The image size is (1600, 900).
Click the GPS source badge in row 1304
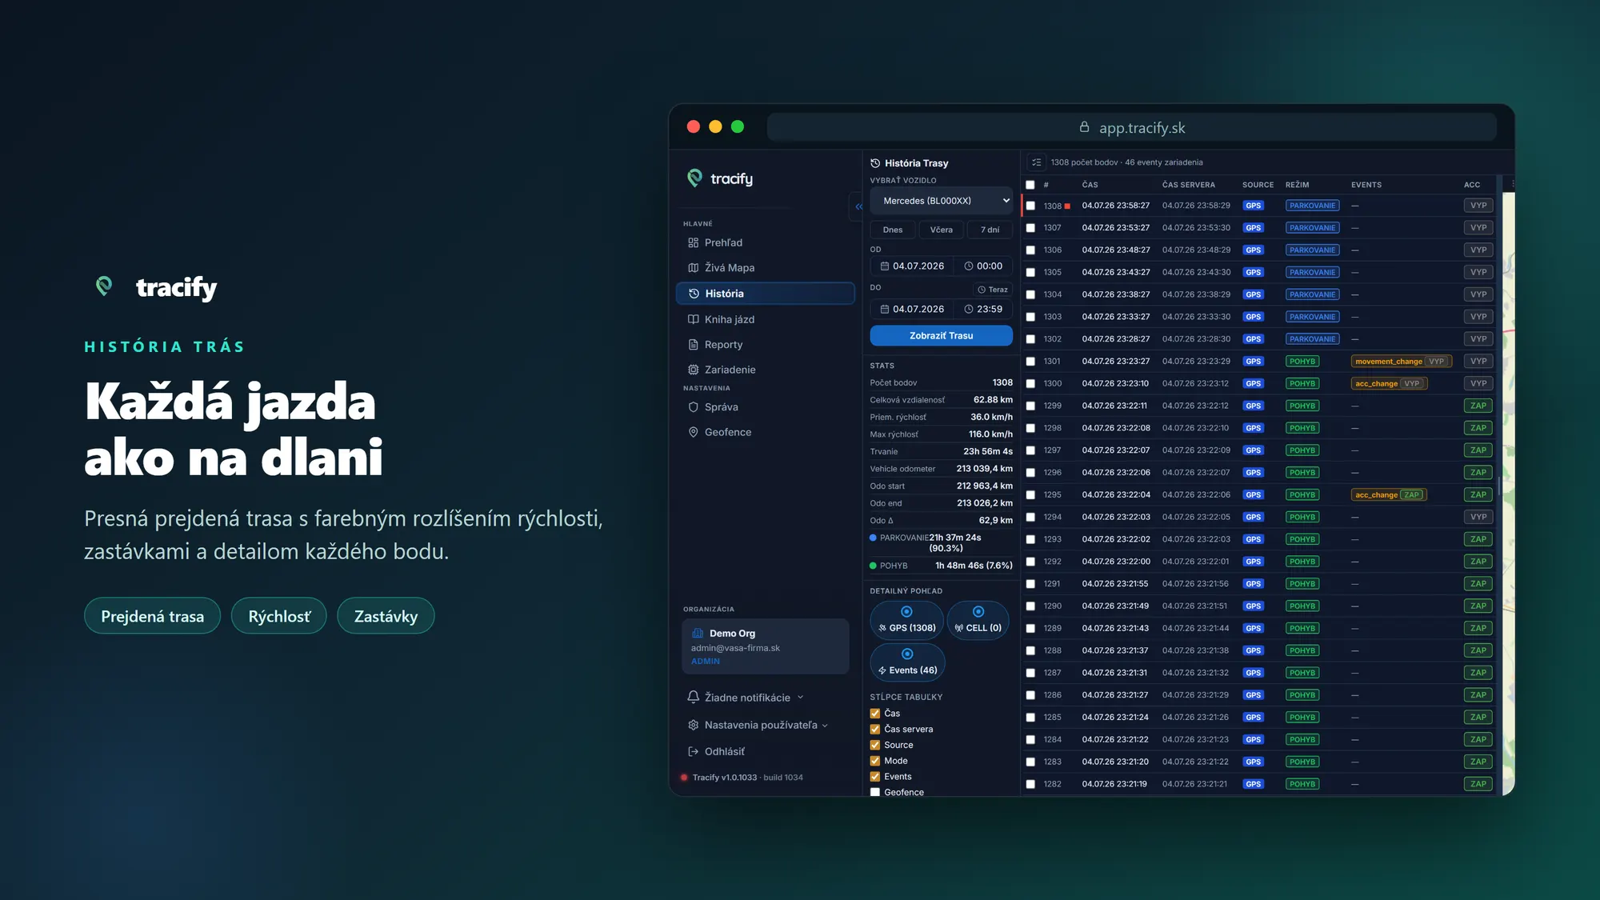pyautogui.click(x=1253, y=295)
